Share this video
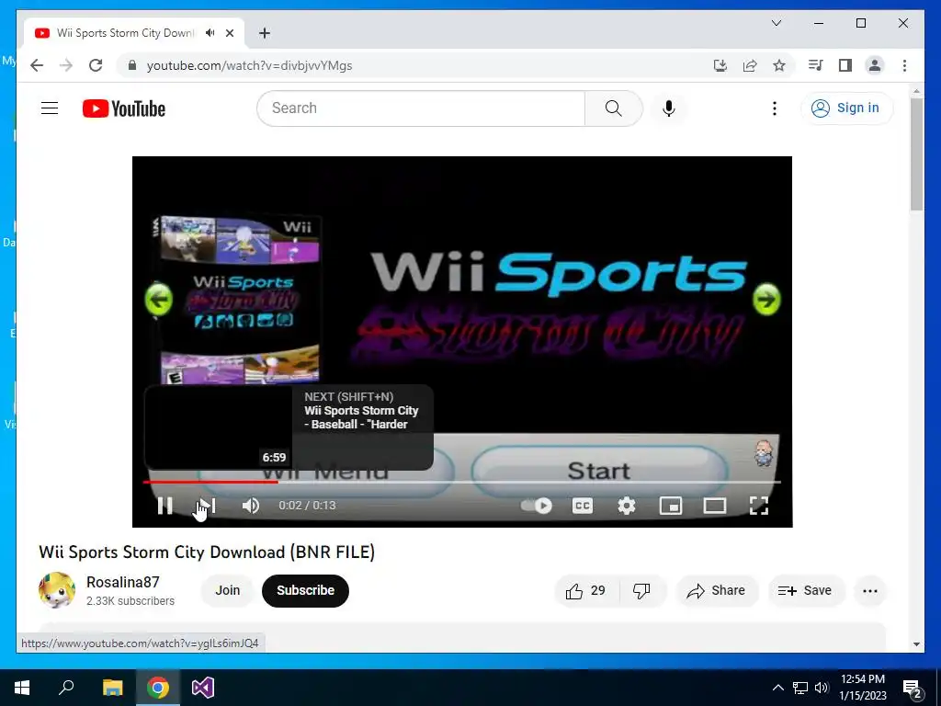The height and width of the screenshot is (706, 941). click(x=717, y=591)
